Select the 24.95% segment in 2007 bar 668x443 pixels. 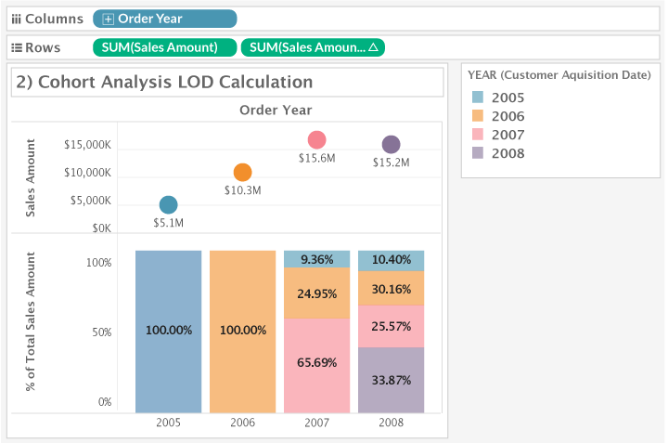click(316, 293)
